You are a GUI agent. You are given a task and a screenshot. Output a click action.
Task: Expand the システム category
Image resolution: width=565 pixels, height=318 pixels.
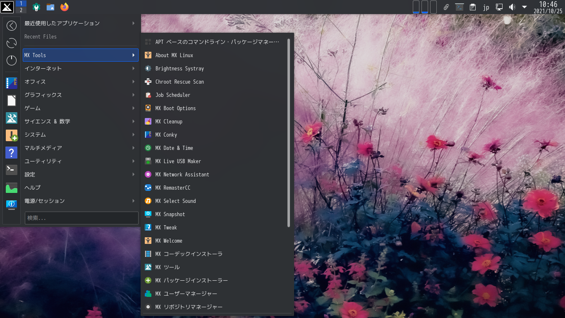[x=81, y=135]
